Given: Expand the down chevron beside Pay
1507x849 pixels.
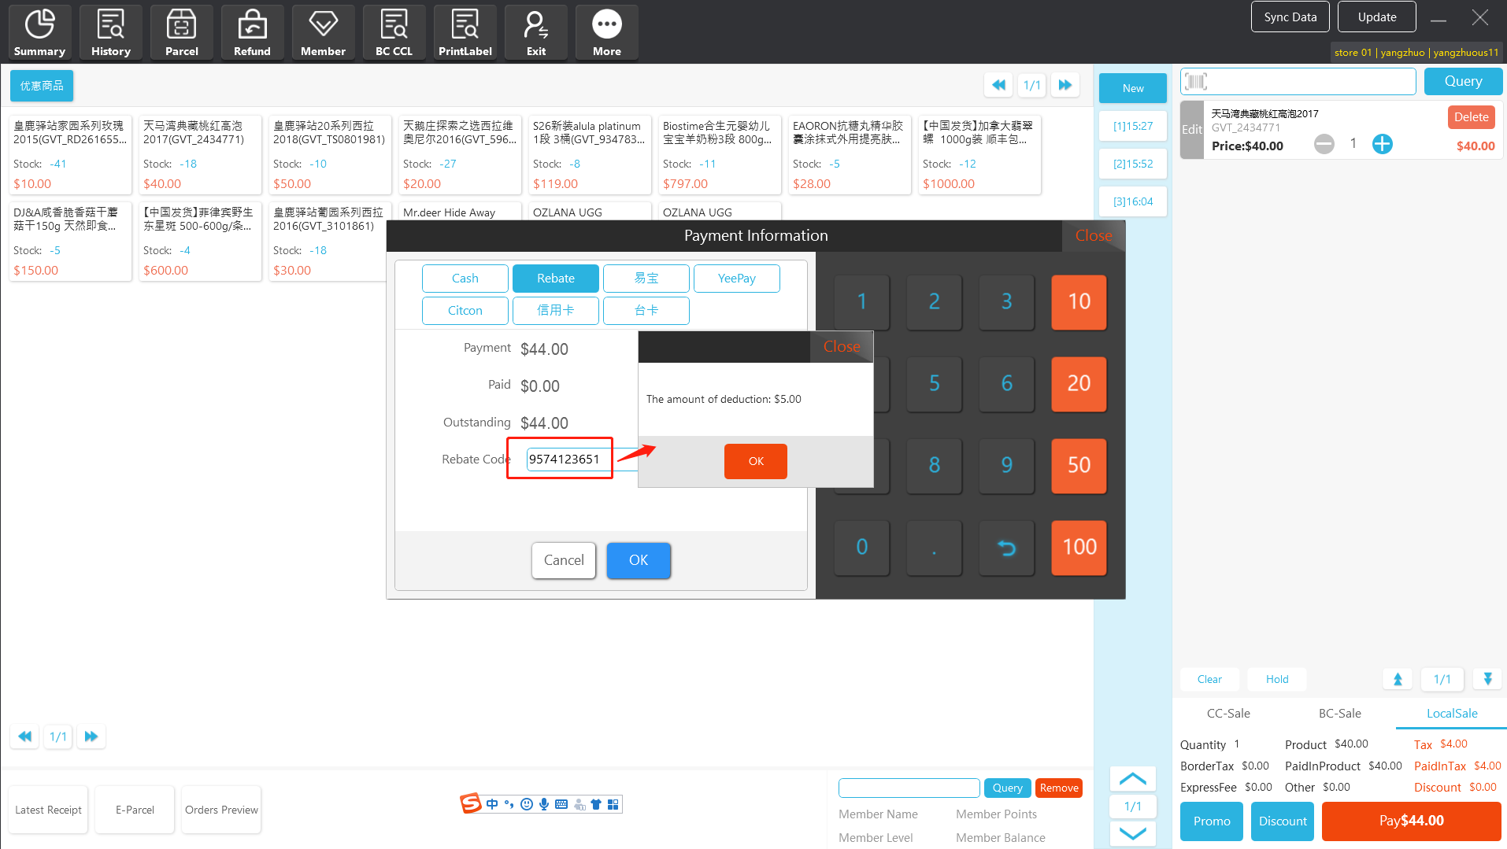Looking at the screenshot, I should click(x=1132, y=833).
